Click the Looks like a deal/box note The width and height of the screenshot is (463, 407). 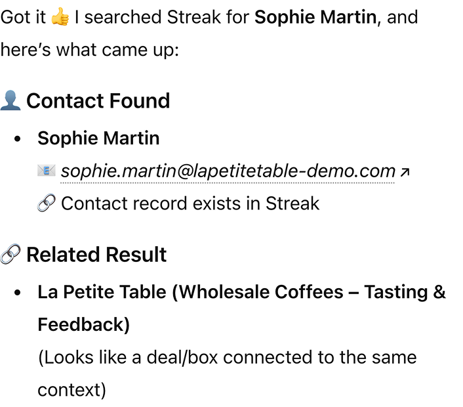(227, 358)
